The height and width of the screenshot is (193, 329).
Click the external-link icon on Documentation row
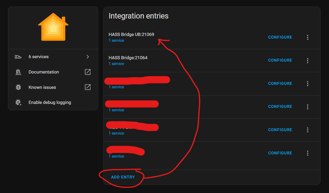tap(88, 72)
